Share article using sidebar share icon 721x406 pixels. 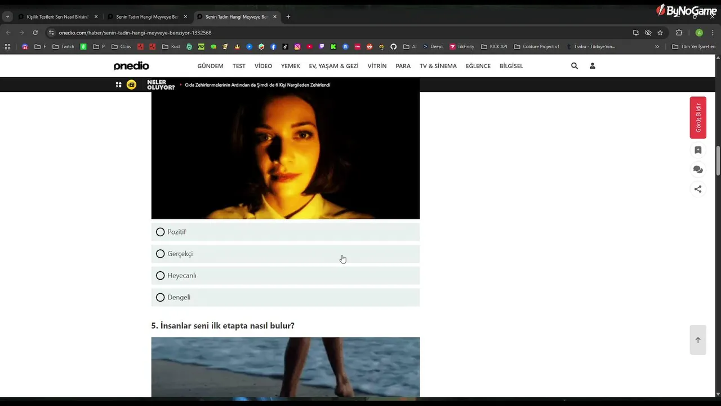click(x=698, y=189)
